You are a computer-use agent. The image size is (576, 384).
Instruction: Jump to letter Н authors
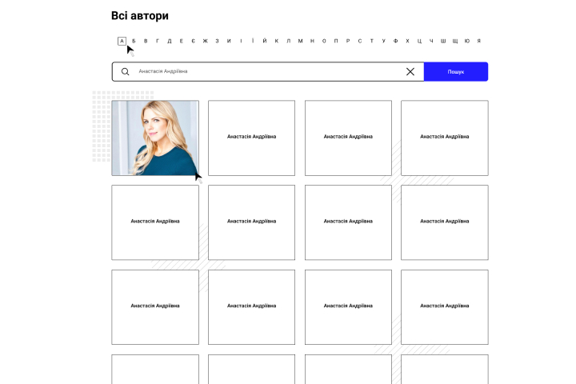312,41
